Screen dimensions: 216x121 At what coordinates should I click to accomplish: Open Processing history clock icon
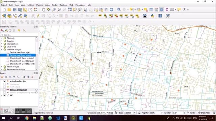tap(10, 31)
